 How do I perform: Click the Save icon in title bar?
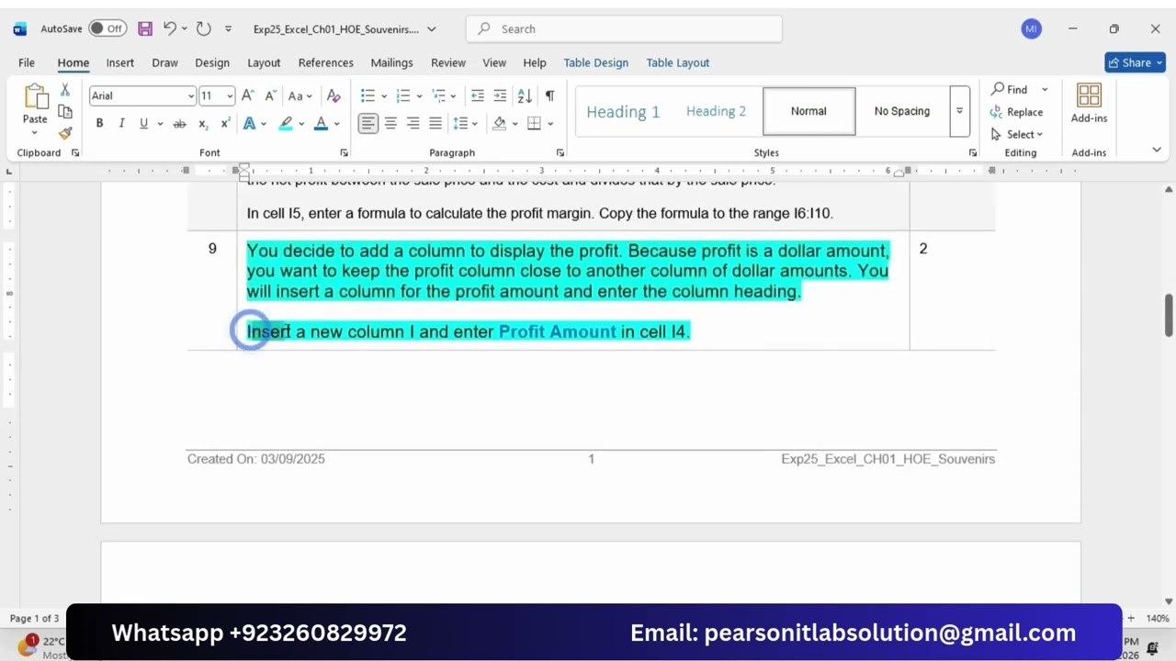(x=145, y=28)
